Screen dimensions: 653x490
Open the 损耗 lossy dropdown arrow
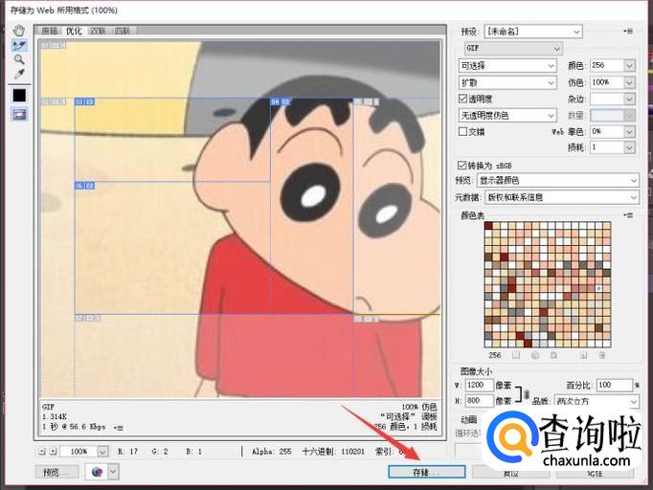pyautogui.click(x=629, y=147)
